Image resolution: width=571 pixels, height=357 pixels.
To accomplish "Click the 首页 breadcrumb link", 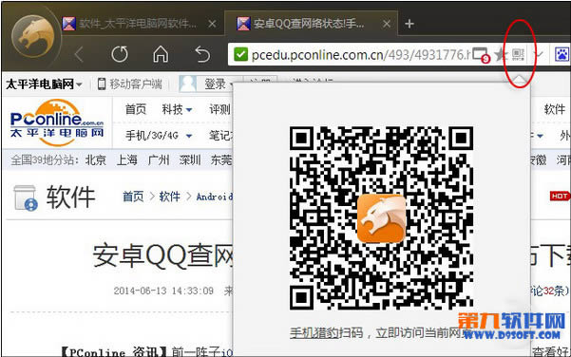I will coord(133,197).
